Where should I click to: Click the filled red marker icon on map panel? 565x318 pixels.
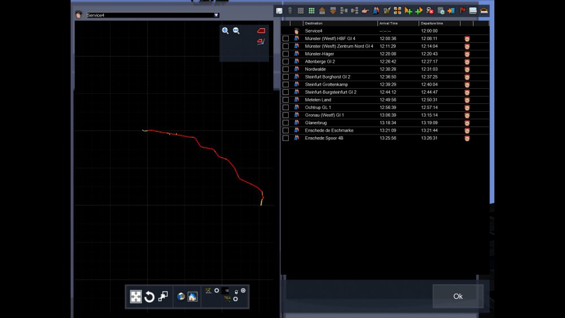coord(261,31)
